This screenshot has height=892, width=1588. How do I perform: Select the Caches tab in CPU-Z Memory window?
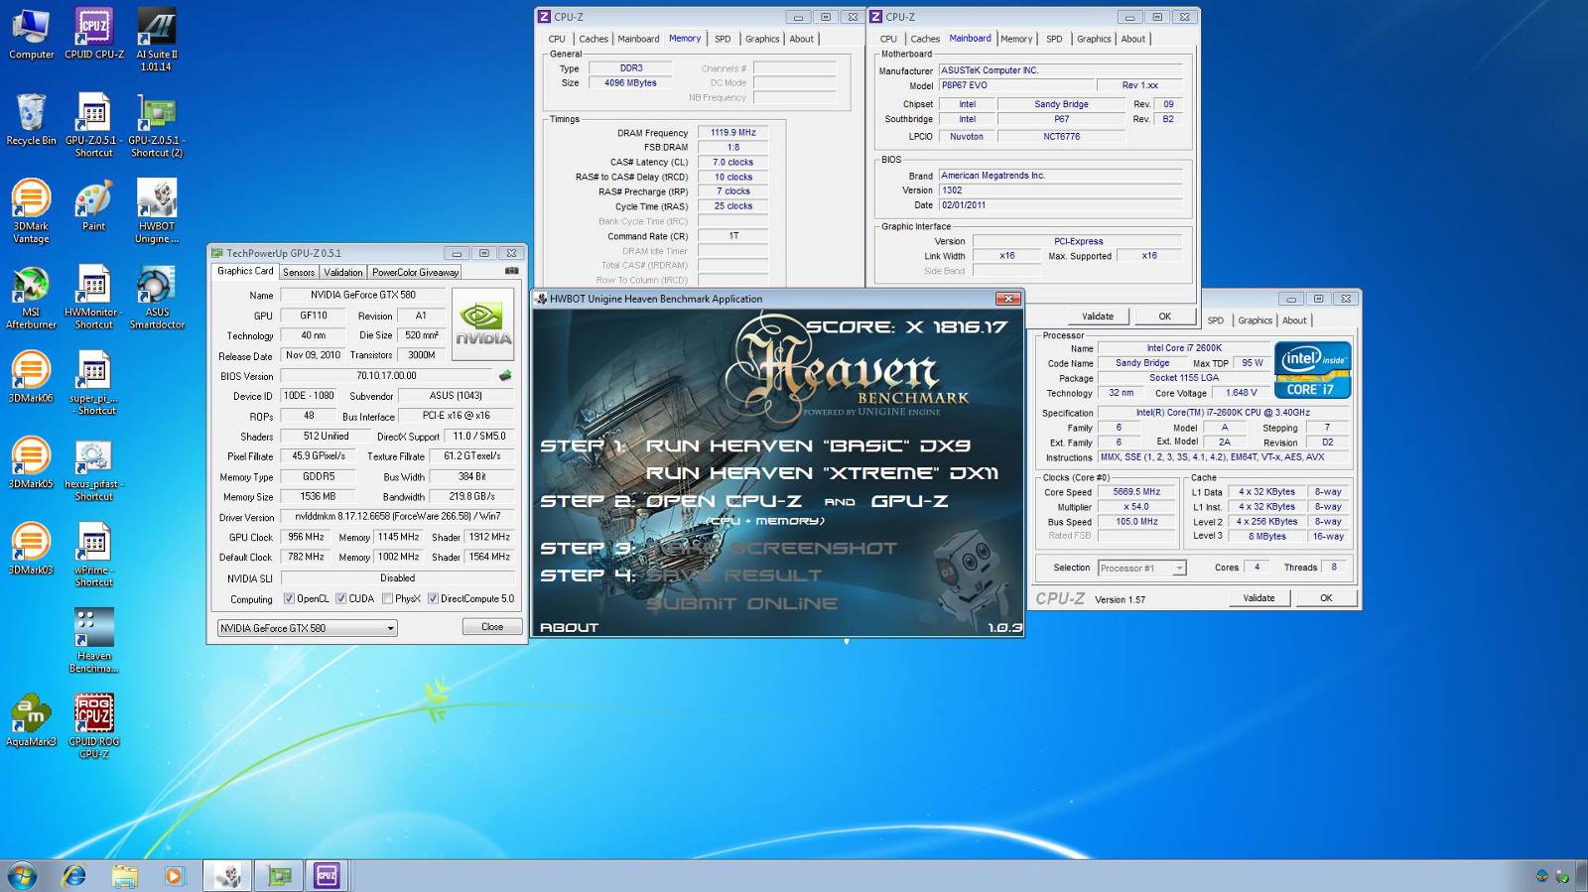(x=594, y=39)
